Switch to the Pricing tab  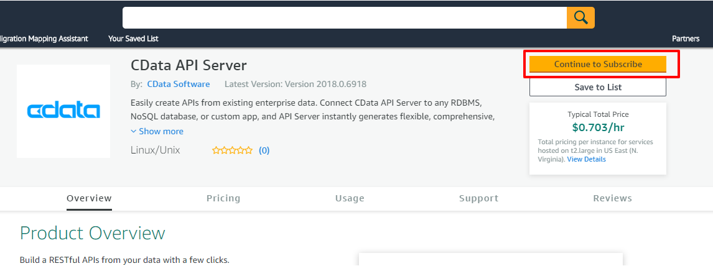pos(223,198)
